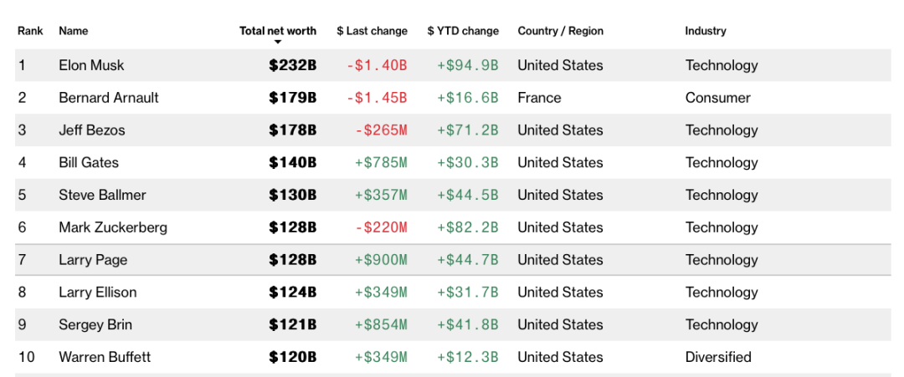This screenshot has height=377, width=904.
Task: Click Elon Musk's $232B net worth
Action: click(x=292, y=65)
